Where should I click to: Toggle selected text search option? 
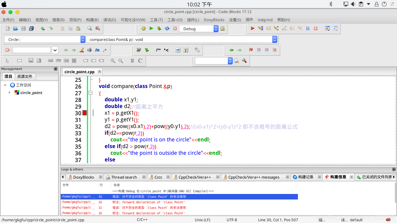90,50
